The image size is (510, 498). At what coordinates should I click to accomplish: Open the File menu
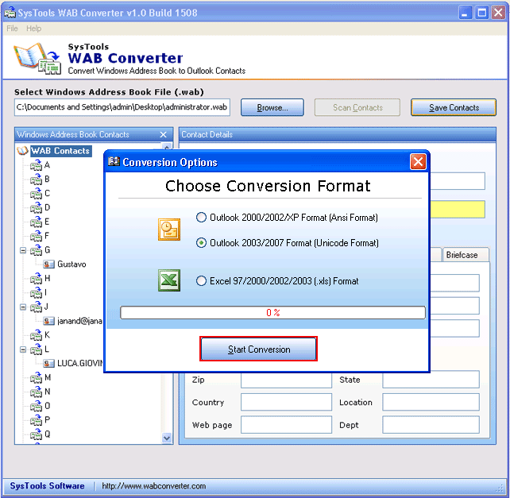[12, 29]
